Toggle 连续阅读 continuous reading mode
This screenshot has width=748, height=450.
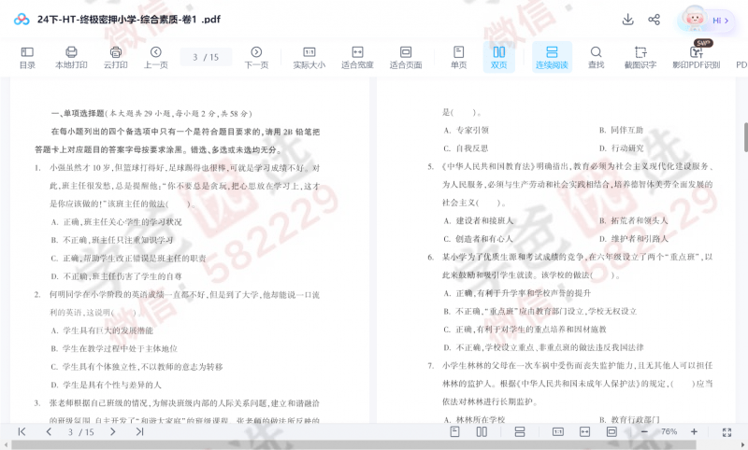[552, 57]
